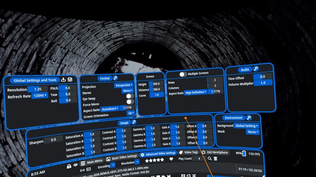Click the trash delete icon

(216, 158)
